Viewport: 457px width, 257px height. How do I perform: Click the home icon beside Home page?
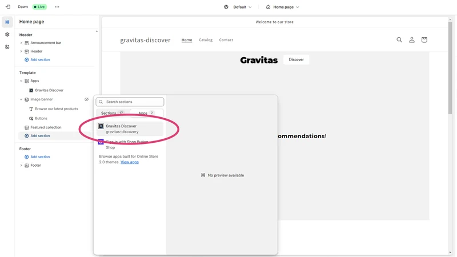coord(268,7)
